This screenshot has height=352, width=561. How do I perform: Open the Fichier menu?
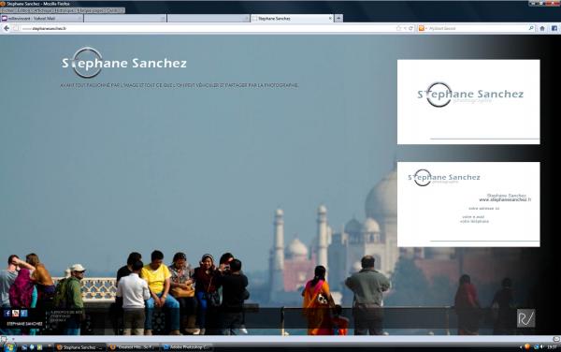(7, 10)
